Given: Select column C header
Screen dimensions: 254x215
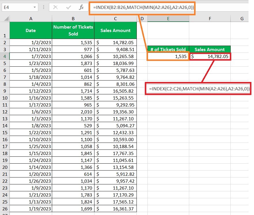Looking at the screenshot, I should pyautogui.click(x=115, y=19).
